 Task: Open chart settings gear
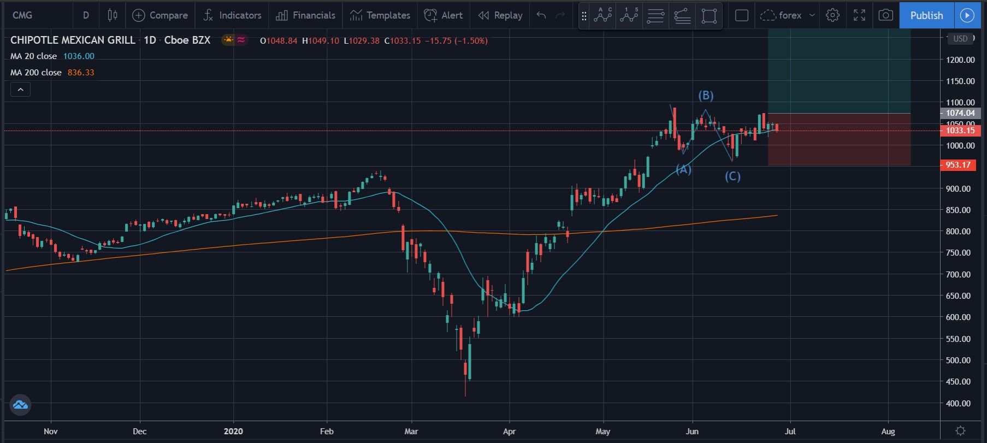[832, 15]
